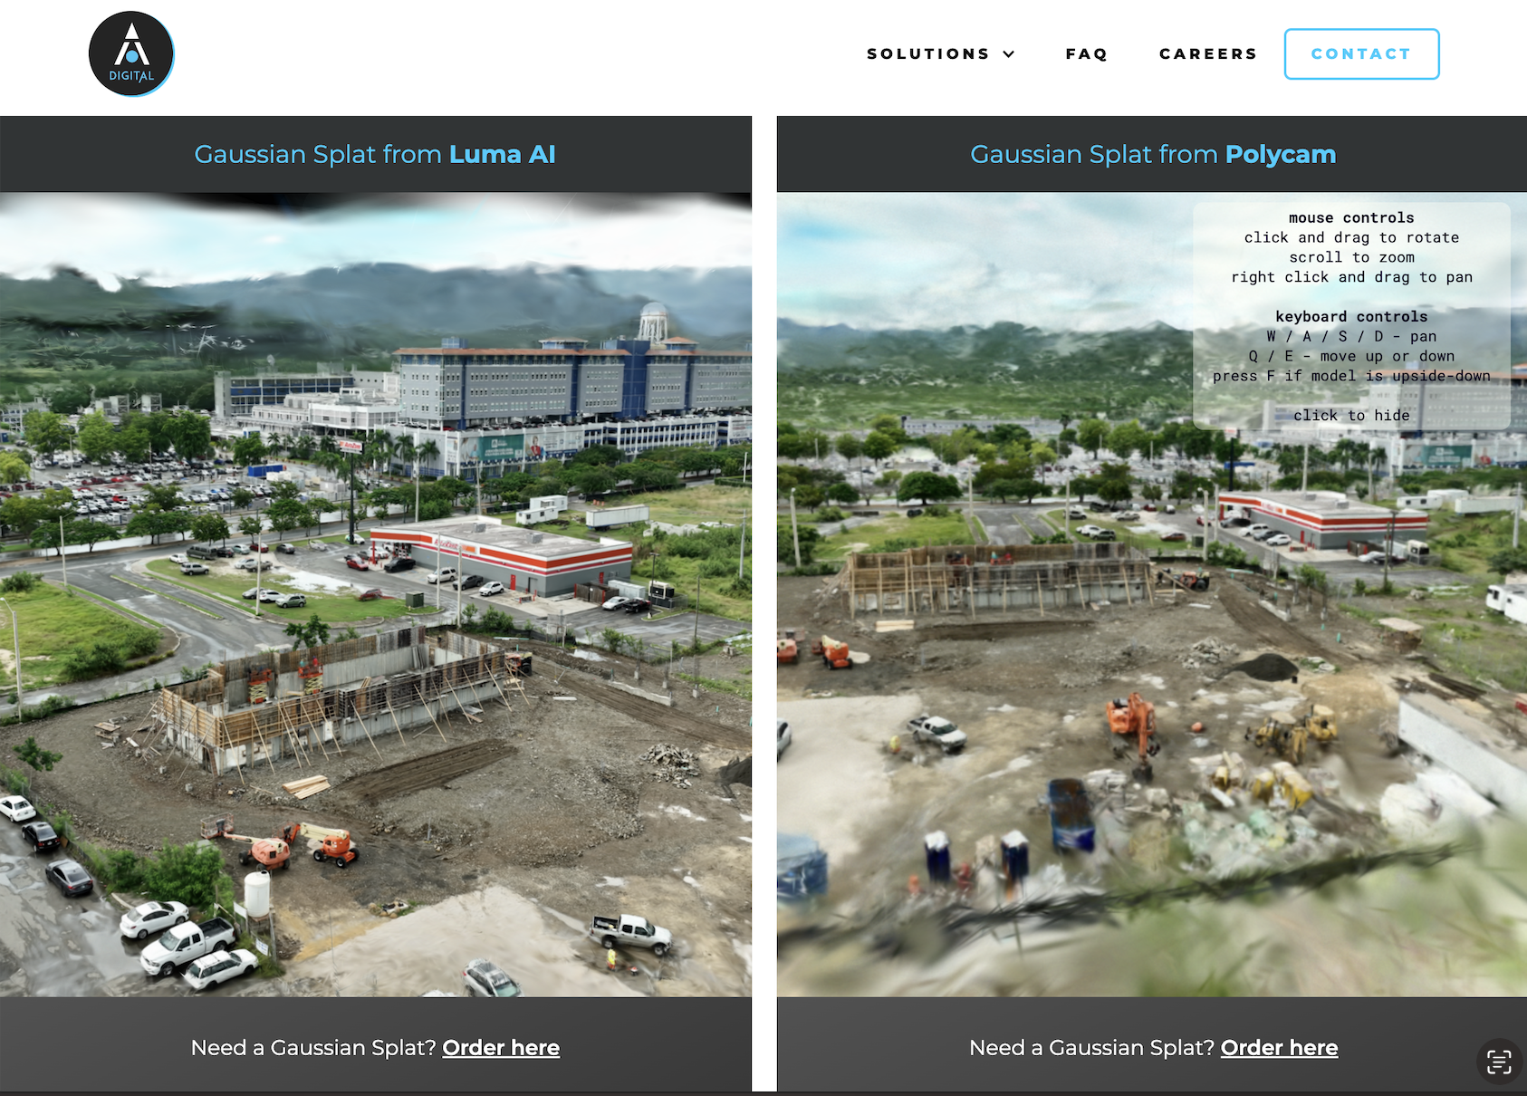This screenshot has height=1096, width=1527.
Task: Click the Polycam Gaussian splat viewer
Action: tap(1152, 594)
